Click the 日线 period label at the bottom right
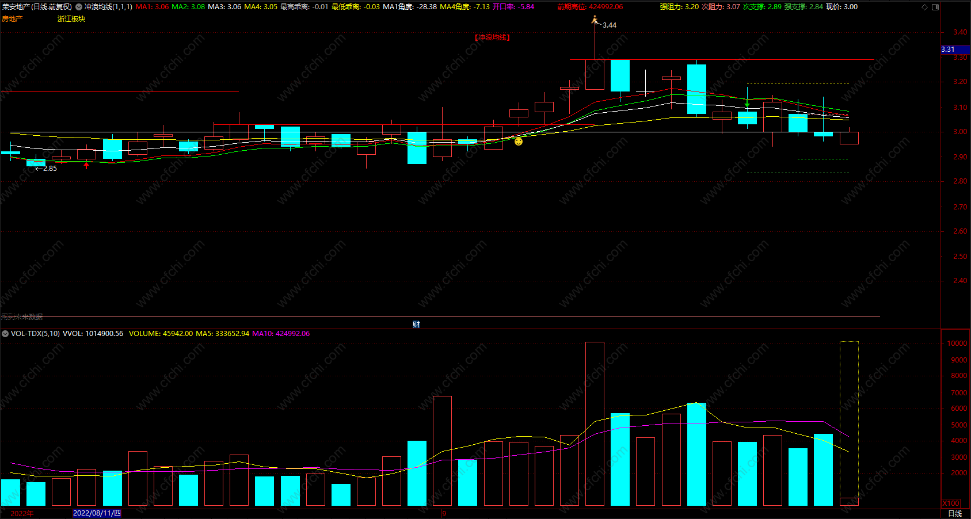Image resolution: width=971 pixels, height=519 pixels. 955,513
